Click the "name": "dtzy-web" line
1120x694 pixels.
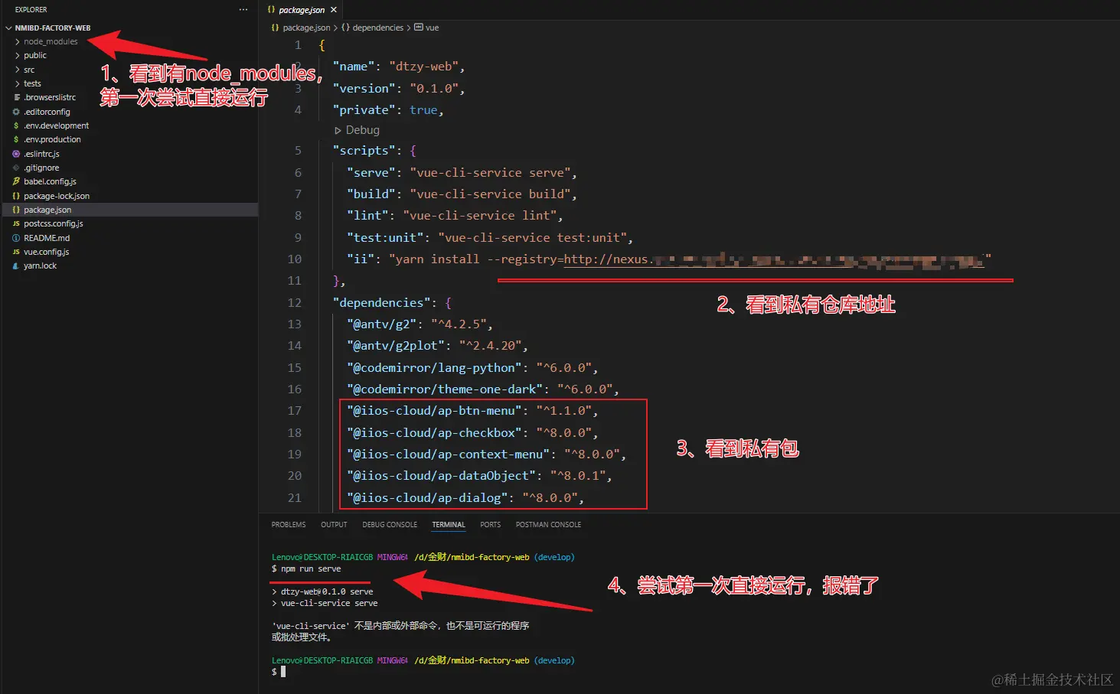point(398,67)
